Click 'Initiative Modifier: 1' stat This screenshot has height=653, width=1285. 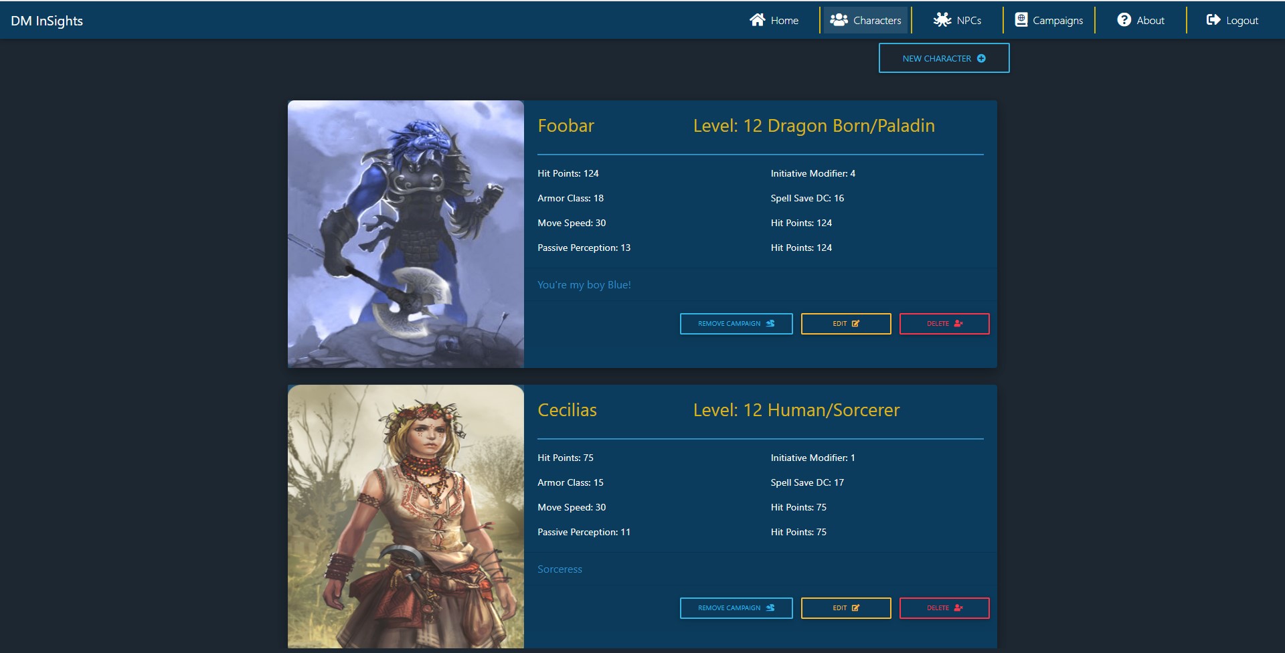813,458
